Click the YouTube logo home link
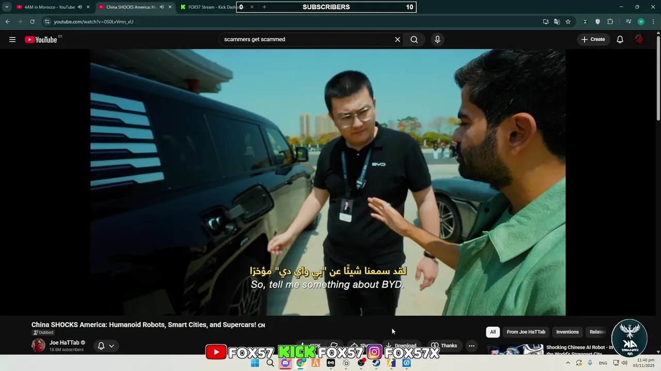This screenshot has width=661, height=371. click(x=41, y=40)
